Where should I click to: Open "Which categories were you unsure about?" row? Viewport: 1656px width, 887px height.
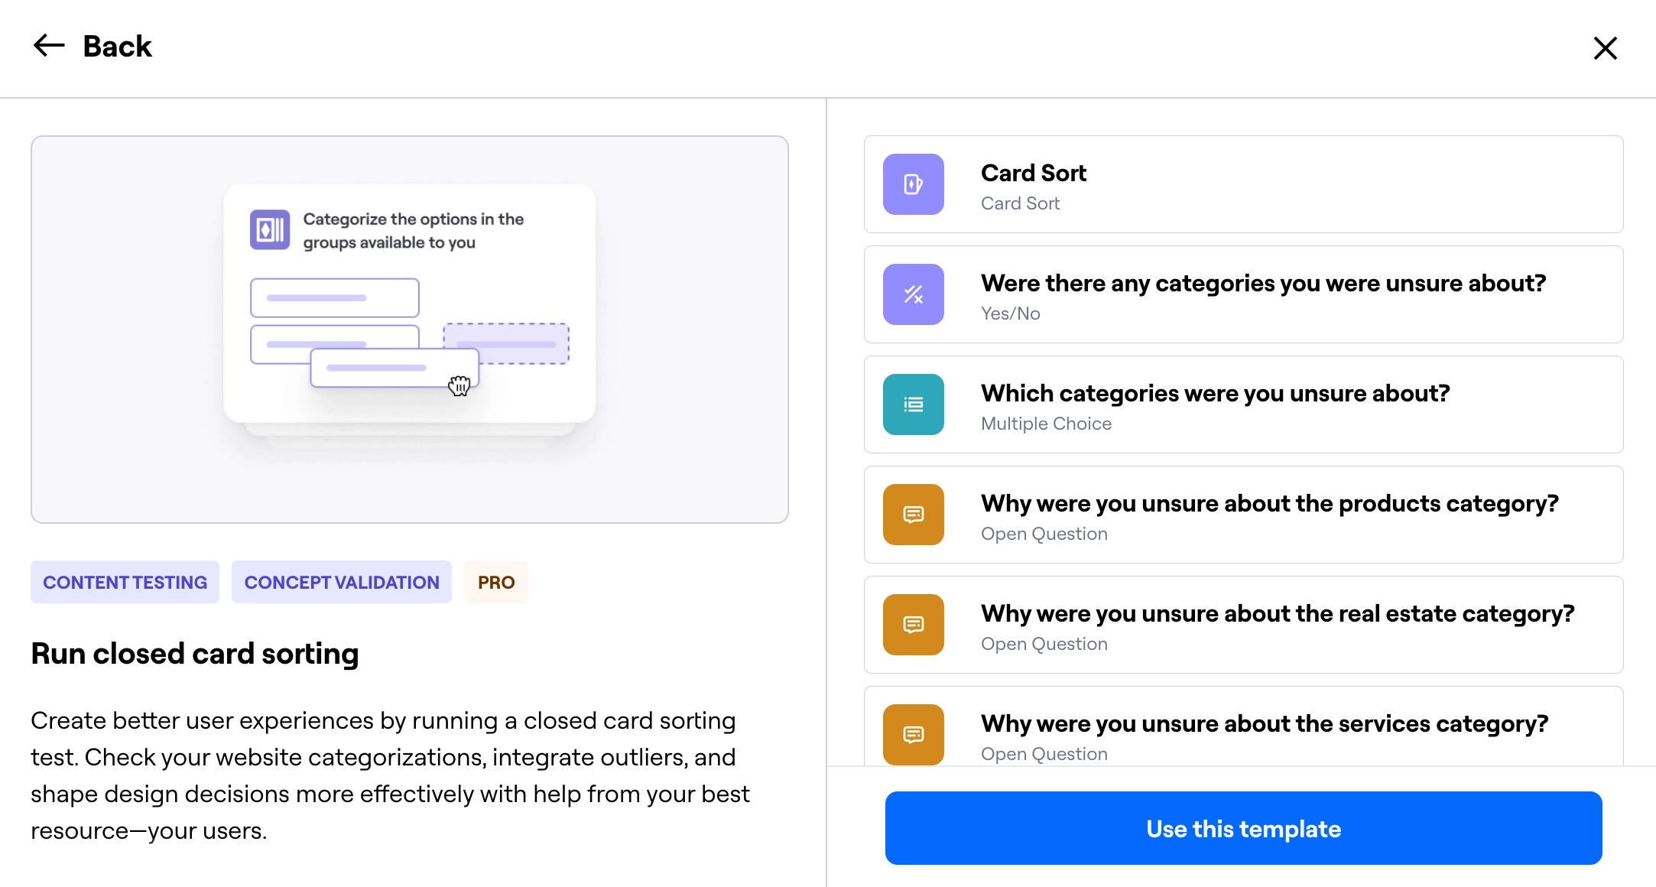pos(1215,394)
